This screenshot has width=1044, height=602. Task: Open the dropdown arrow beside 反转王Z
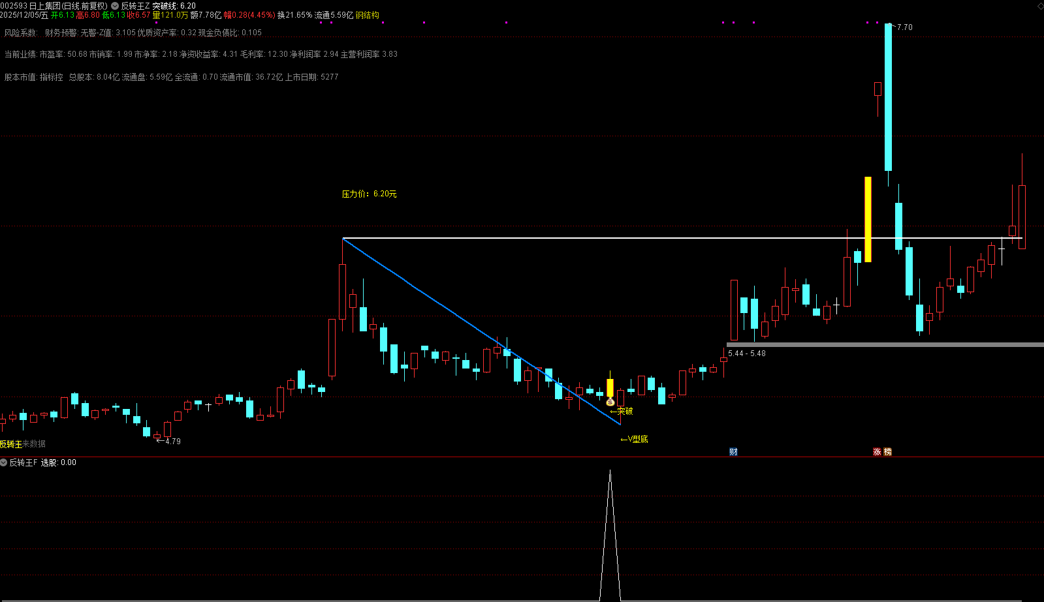(x=115, y=6)
